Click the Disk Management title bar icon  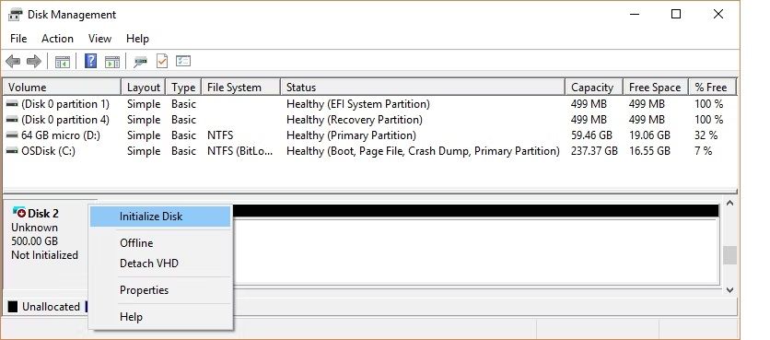16,14
